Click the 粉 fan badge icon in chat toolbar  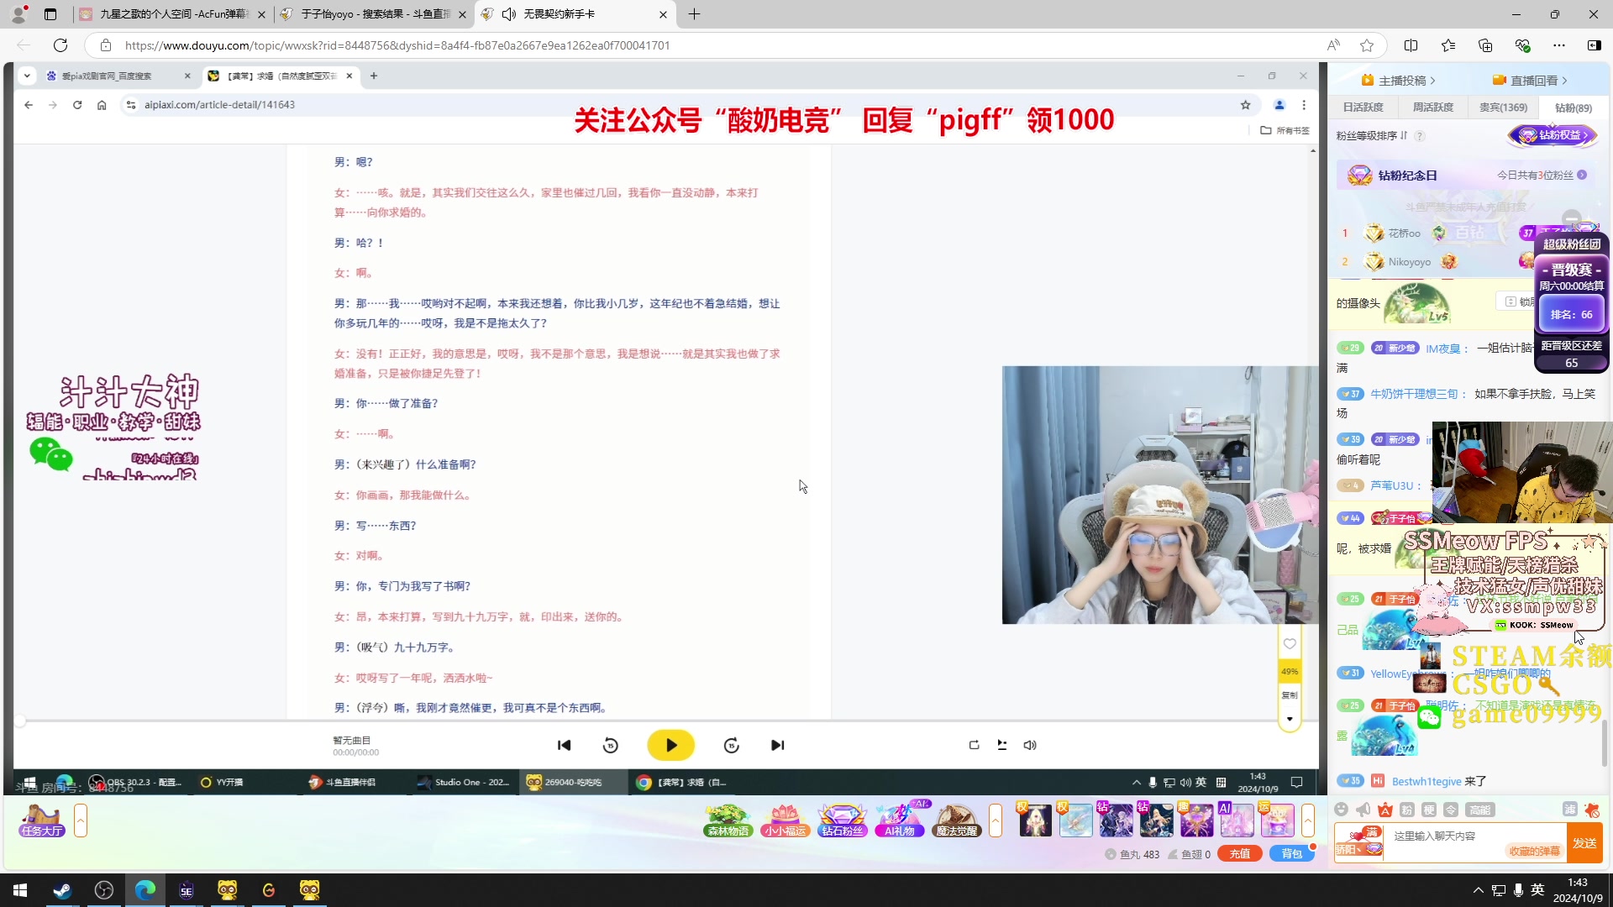[1407, 810]
